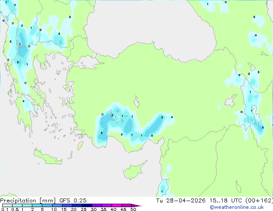The height and width of the screenshot is (211, 273).
Task: Click the "15..18 UTC" time text
Action: [226, 201]
